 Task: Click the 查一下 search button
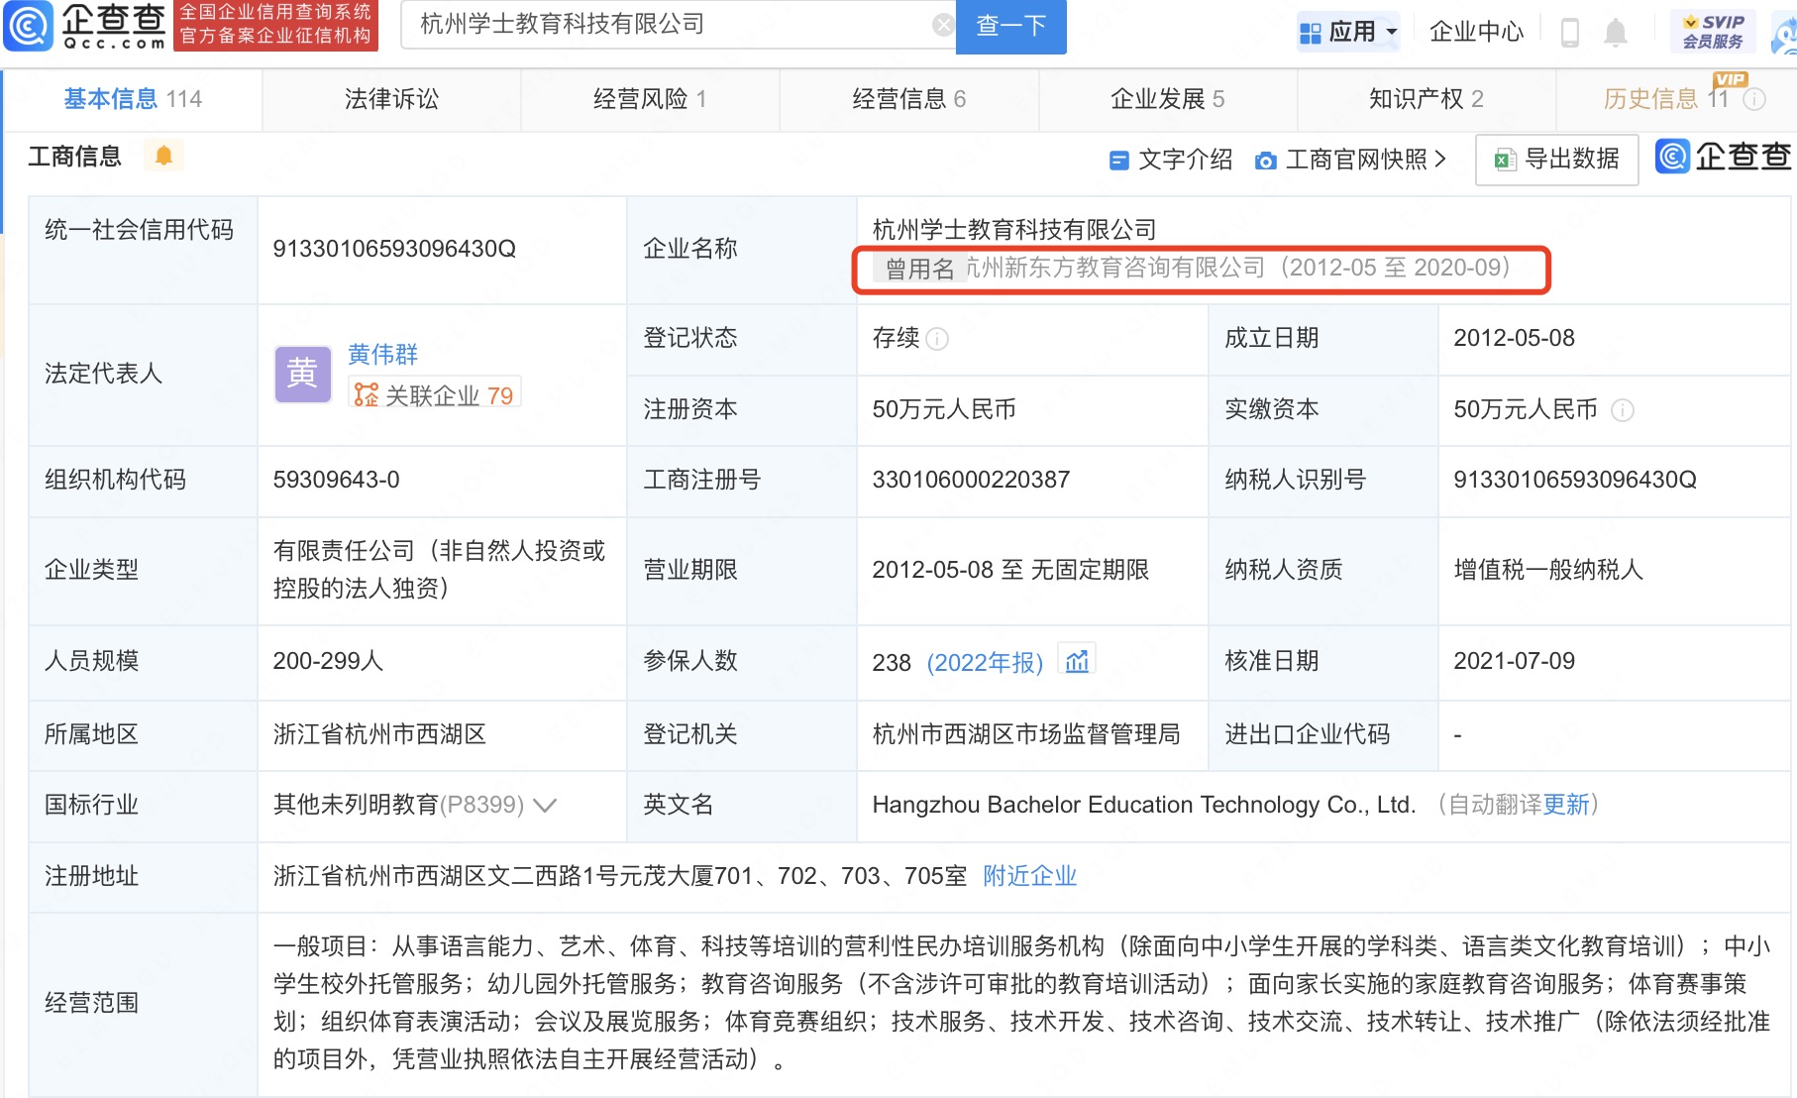point(1011,26)
